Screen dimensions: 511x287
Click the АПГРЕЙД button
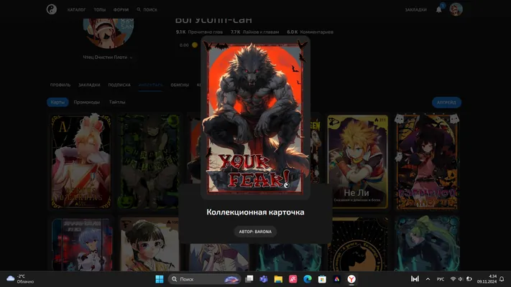(446, 102)
